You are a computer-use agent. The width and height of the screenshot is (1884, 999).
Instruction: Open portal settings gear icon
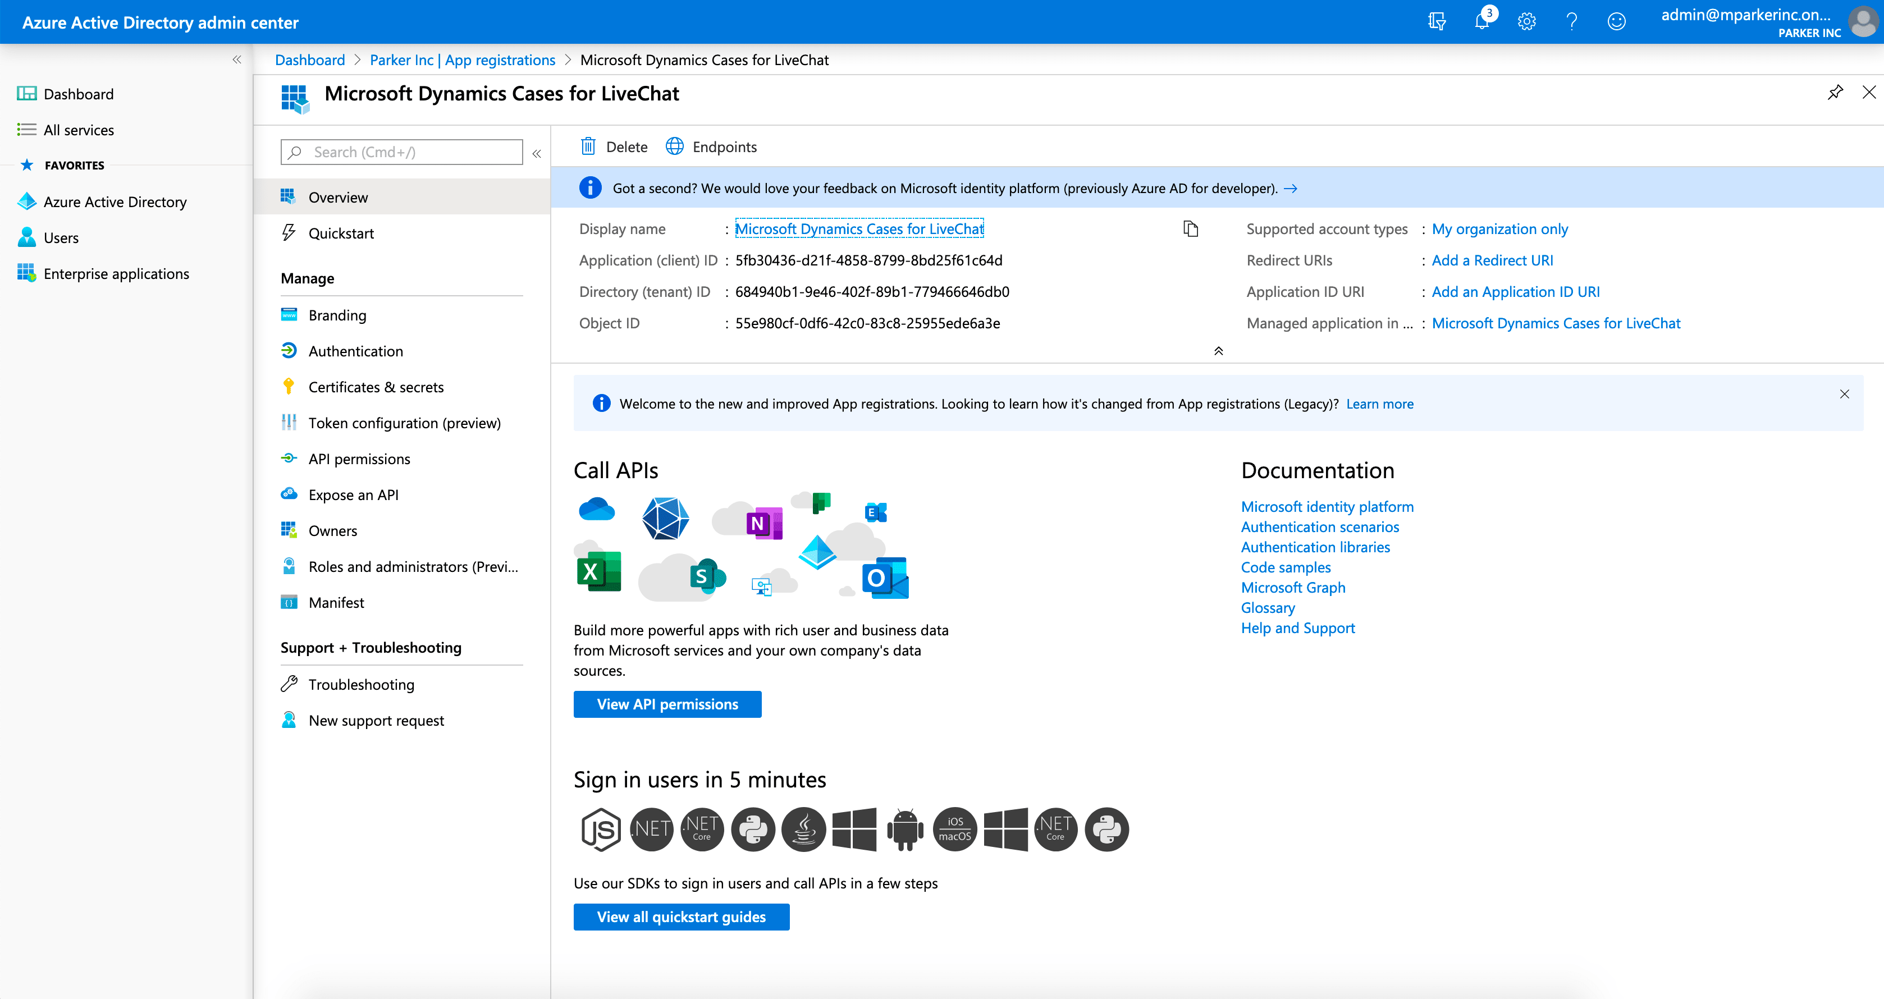(x=1526, y=22)
